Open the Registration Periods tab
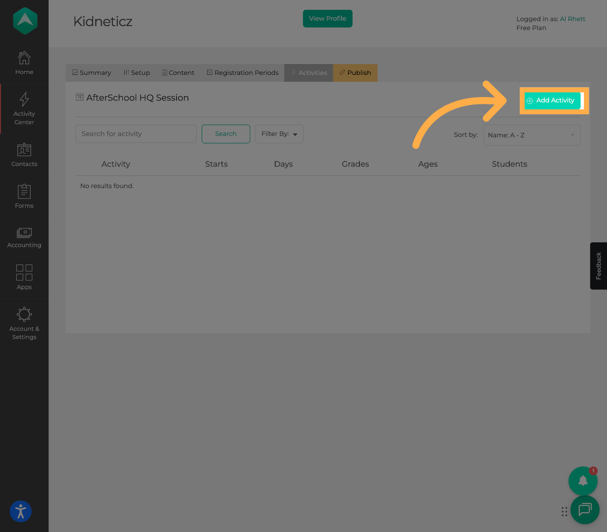607x532 pixels. tap(243, 72)
